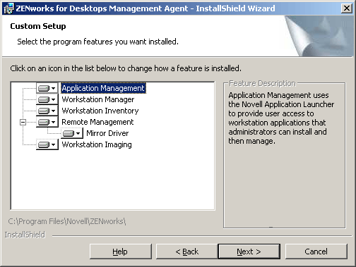The height and width of the screenshot is (267, 356).
Task: Cancel the installation wizard
Action: 316,252
